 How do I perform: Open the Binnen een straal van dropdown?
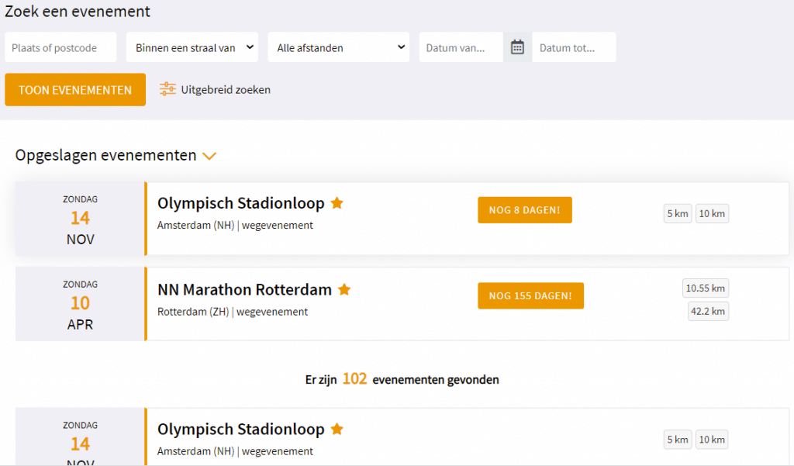coord(192,47)
